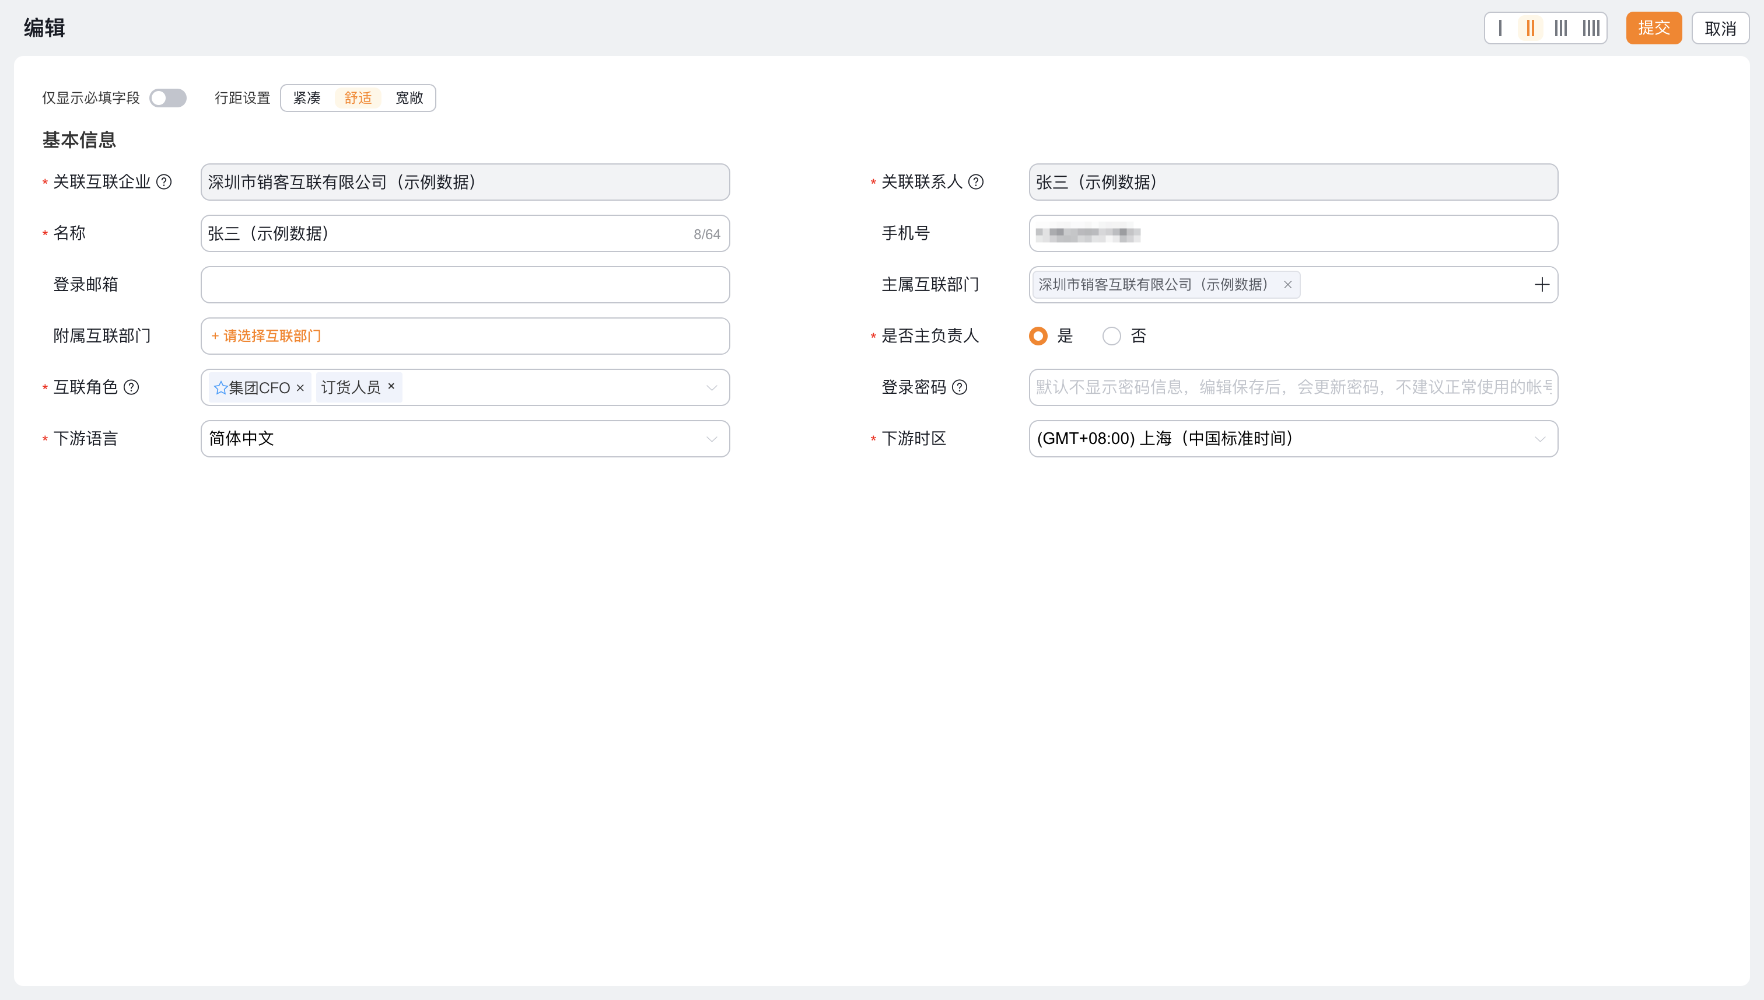Click the 提交 button
This screenshot has width=1764, height=1000.
click(1653, 28)
